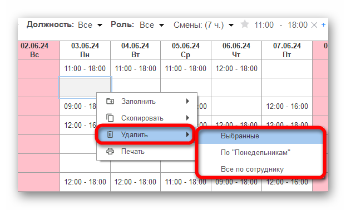Click the 11:00 shift start time in toolbar
This screenshot has width=346, height=210.
pyautogui.click(x=264, y=25)
